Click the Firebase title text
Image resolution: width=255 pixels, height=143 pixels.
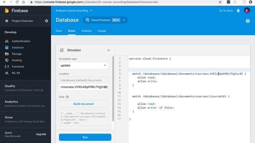coord(20,11)
